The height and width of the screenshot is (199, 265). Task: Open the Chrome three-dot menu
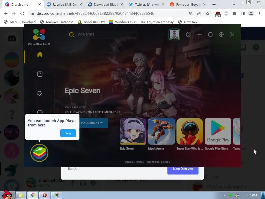tap(259, 13)
